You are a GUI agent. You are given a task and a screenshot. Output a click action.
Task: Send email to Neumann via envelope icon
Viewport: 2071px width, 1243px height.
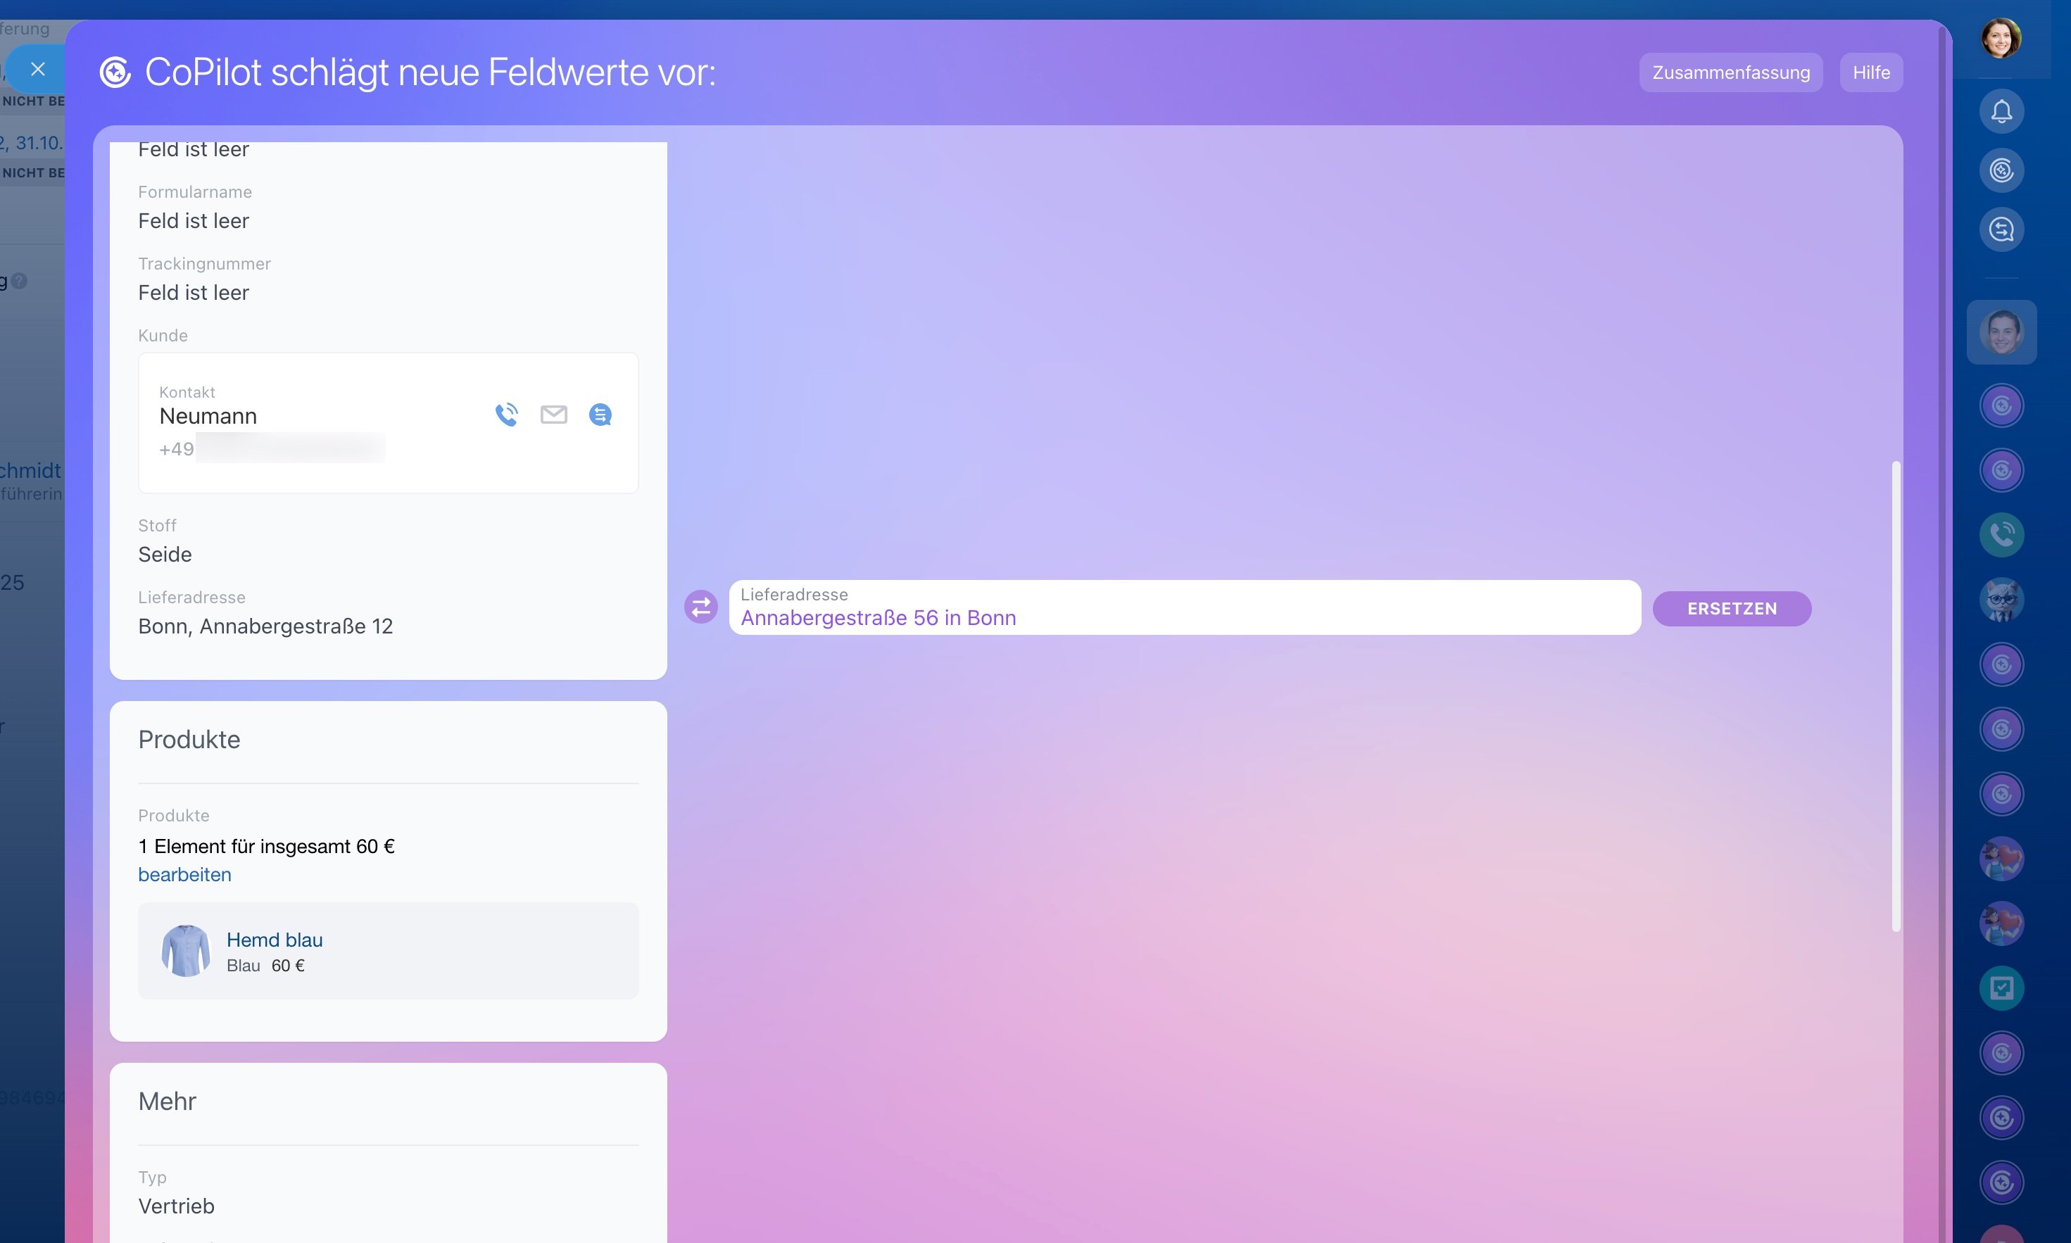(553, 415)
